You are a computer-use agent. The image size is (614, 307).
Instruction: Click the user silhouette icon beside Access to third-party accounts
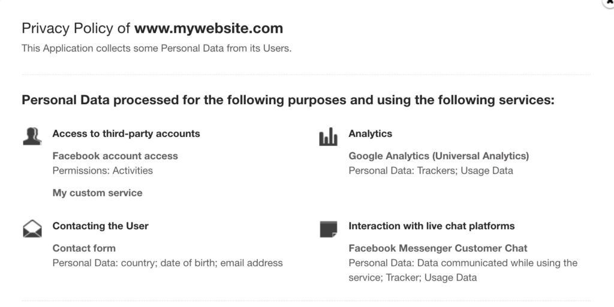(32, 136)
